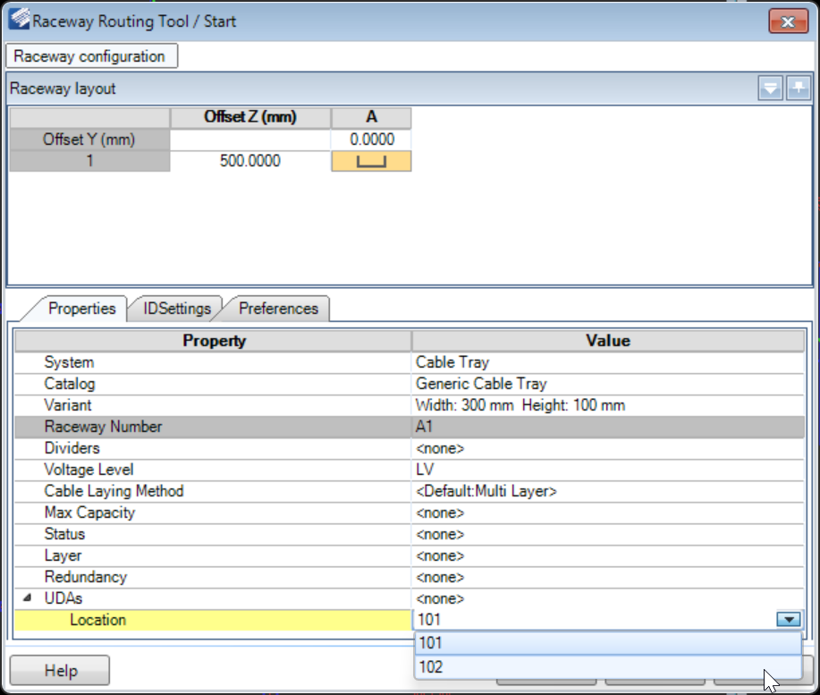Click the Voltage Level value LV
Screen dimensions: 820x695
point(608,470)
